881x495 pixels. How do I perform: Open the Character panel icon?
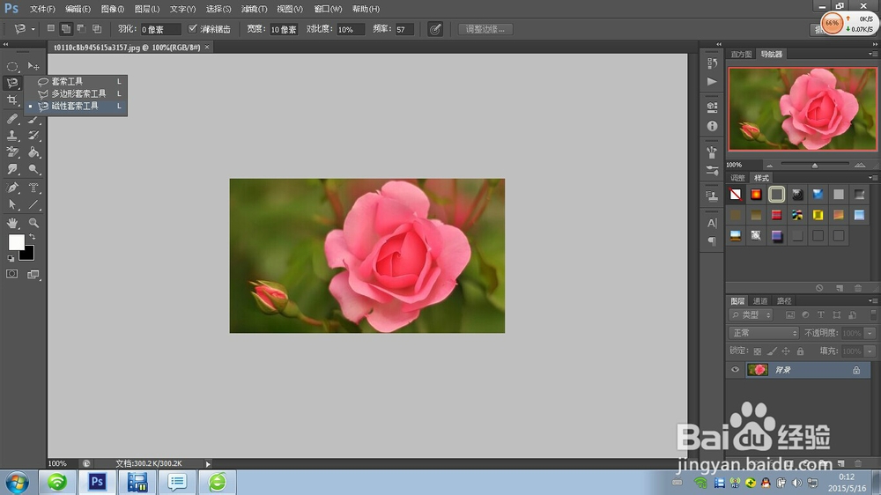click(712, 223)
